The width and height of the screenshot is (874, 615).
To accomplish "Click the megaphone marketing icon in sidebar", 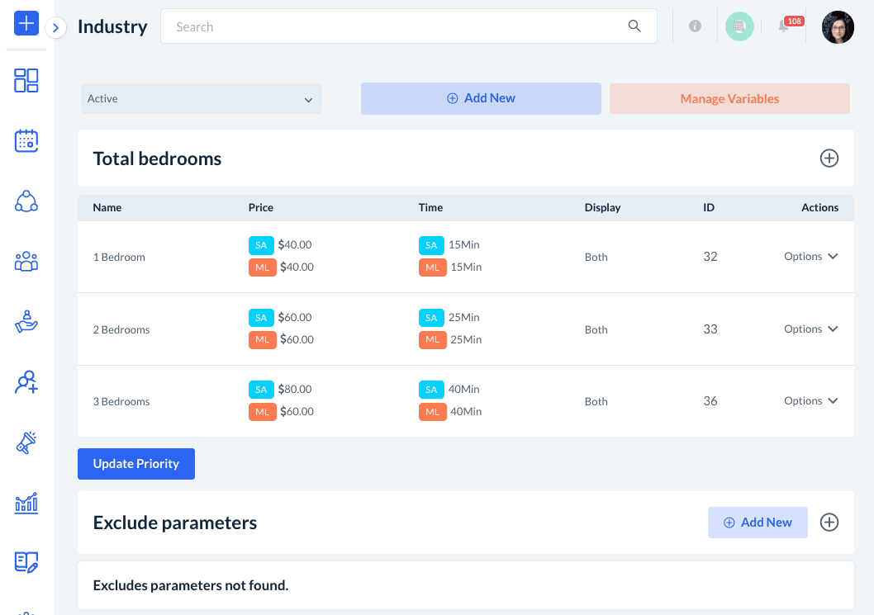I will tap(26, 442).
